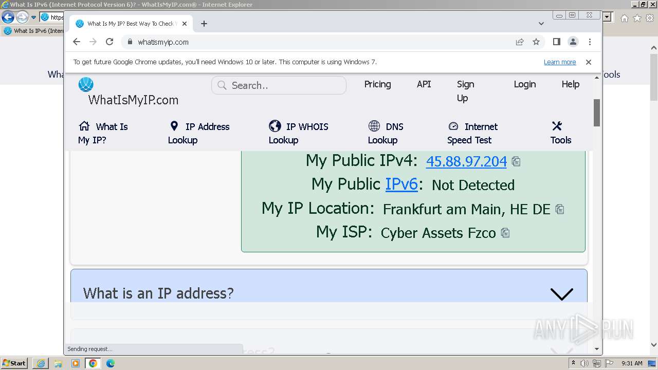
Task: Copy the IP location value
Action: pyautogui.click(x=560, y=210)
